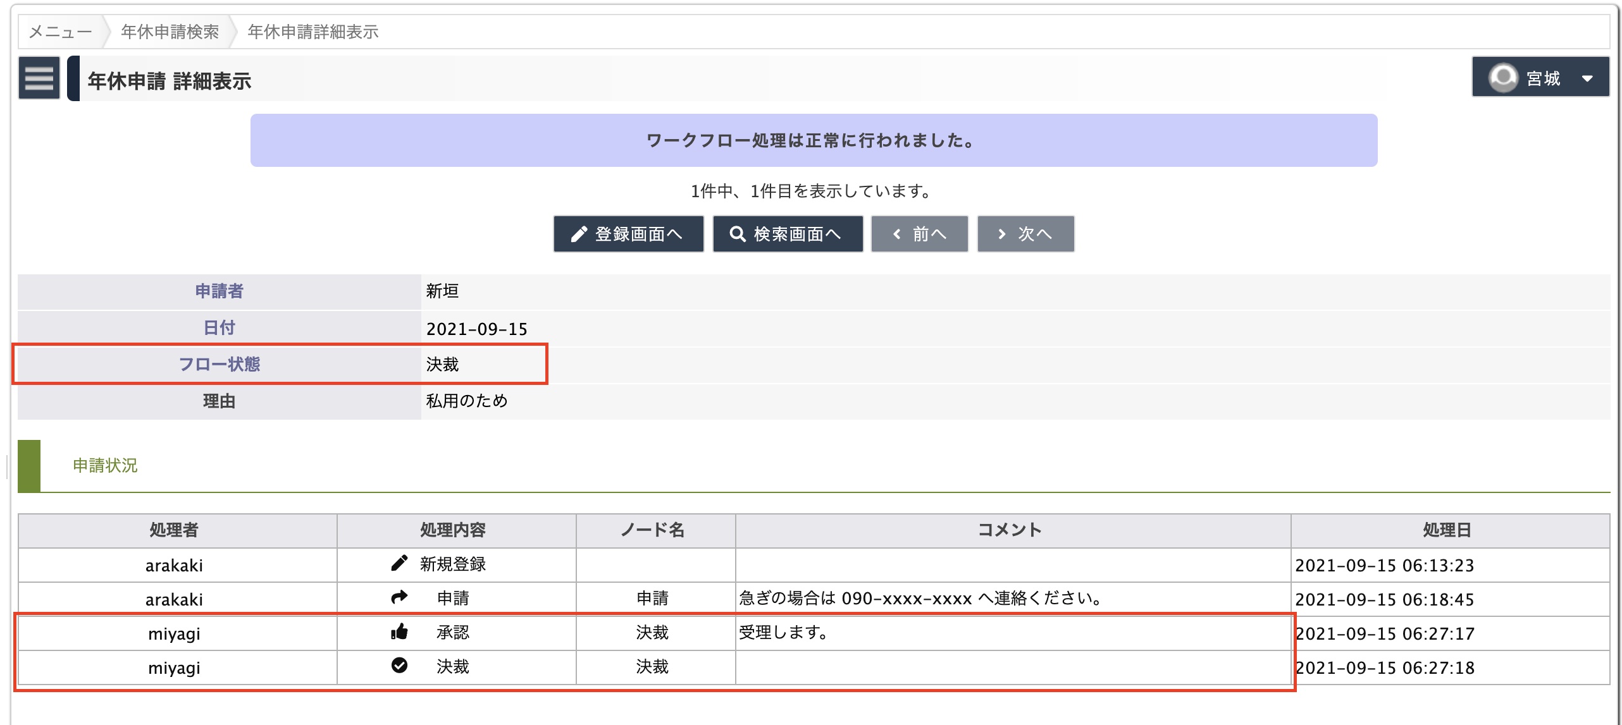Click the 処理内容 column header
This screenshot has width=1622, height=725.
[453, 530]
